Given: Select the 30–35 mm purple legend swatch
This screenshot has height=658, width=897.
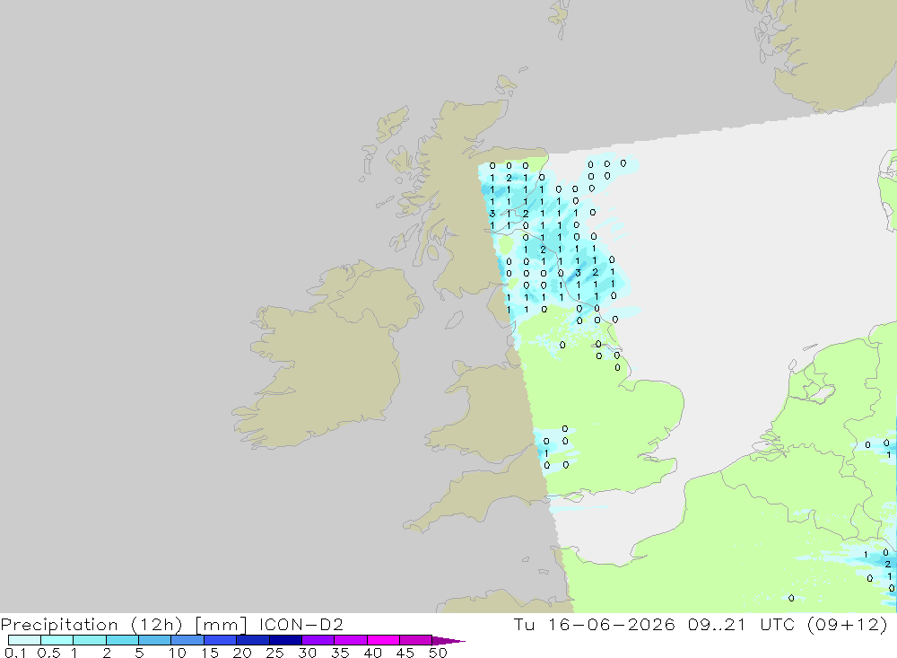Looking at the screenshot, I should (318, 640).
